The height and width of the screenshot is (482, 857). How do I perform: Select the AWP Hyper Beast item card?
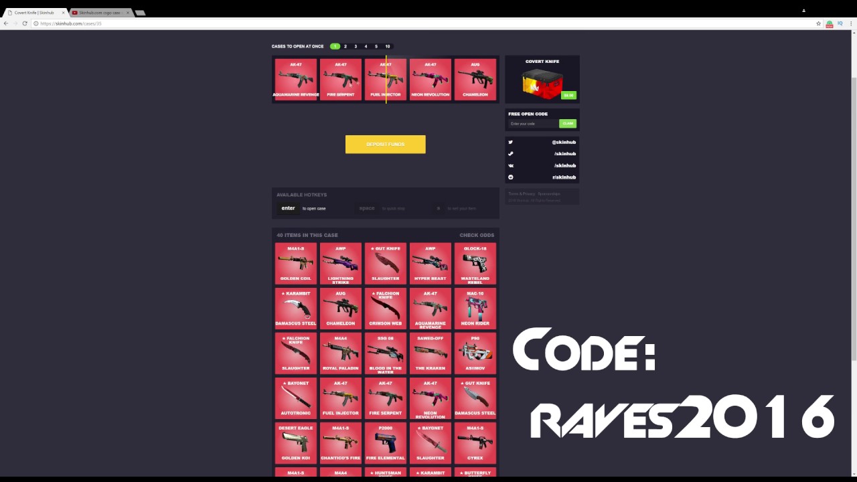[x=431, y=264]
